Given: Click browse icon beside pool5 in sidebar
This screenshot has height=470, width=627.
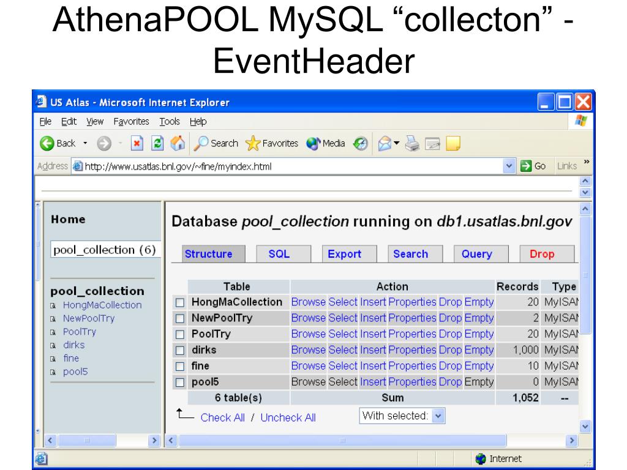Looking at the screenshot, I should 53,372.
